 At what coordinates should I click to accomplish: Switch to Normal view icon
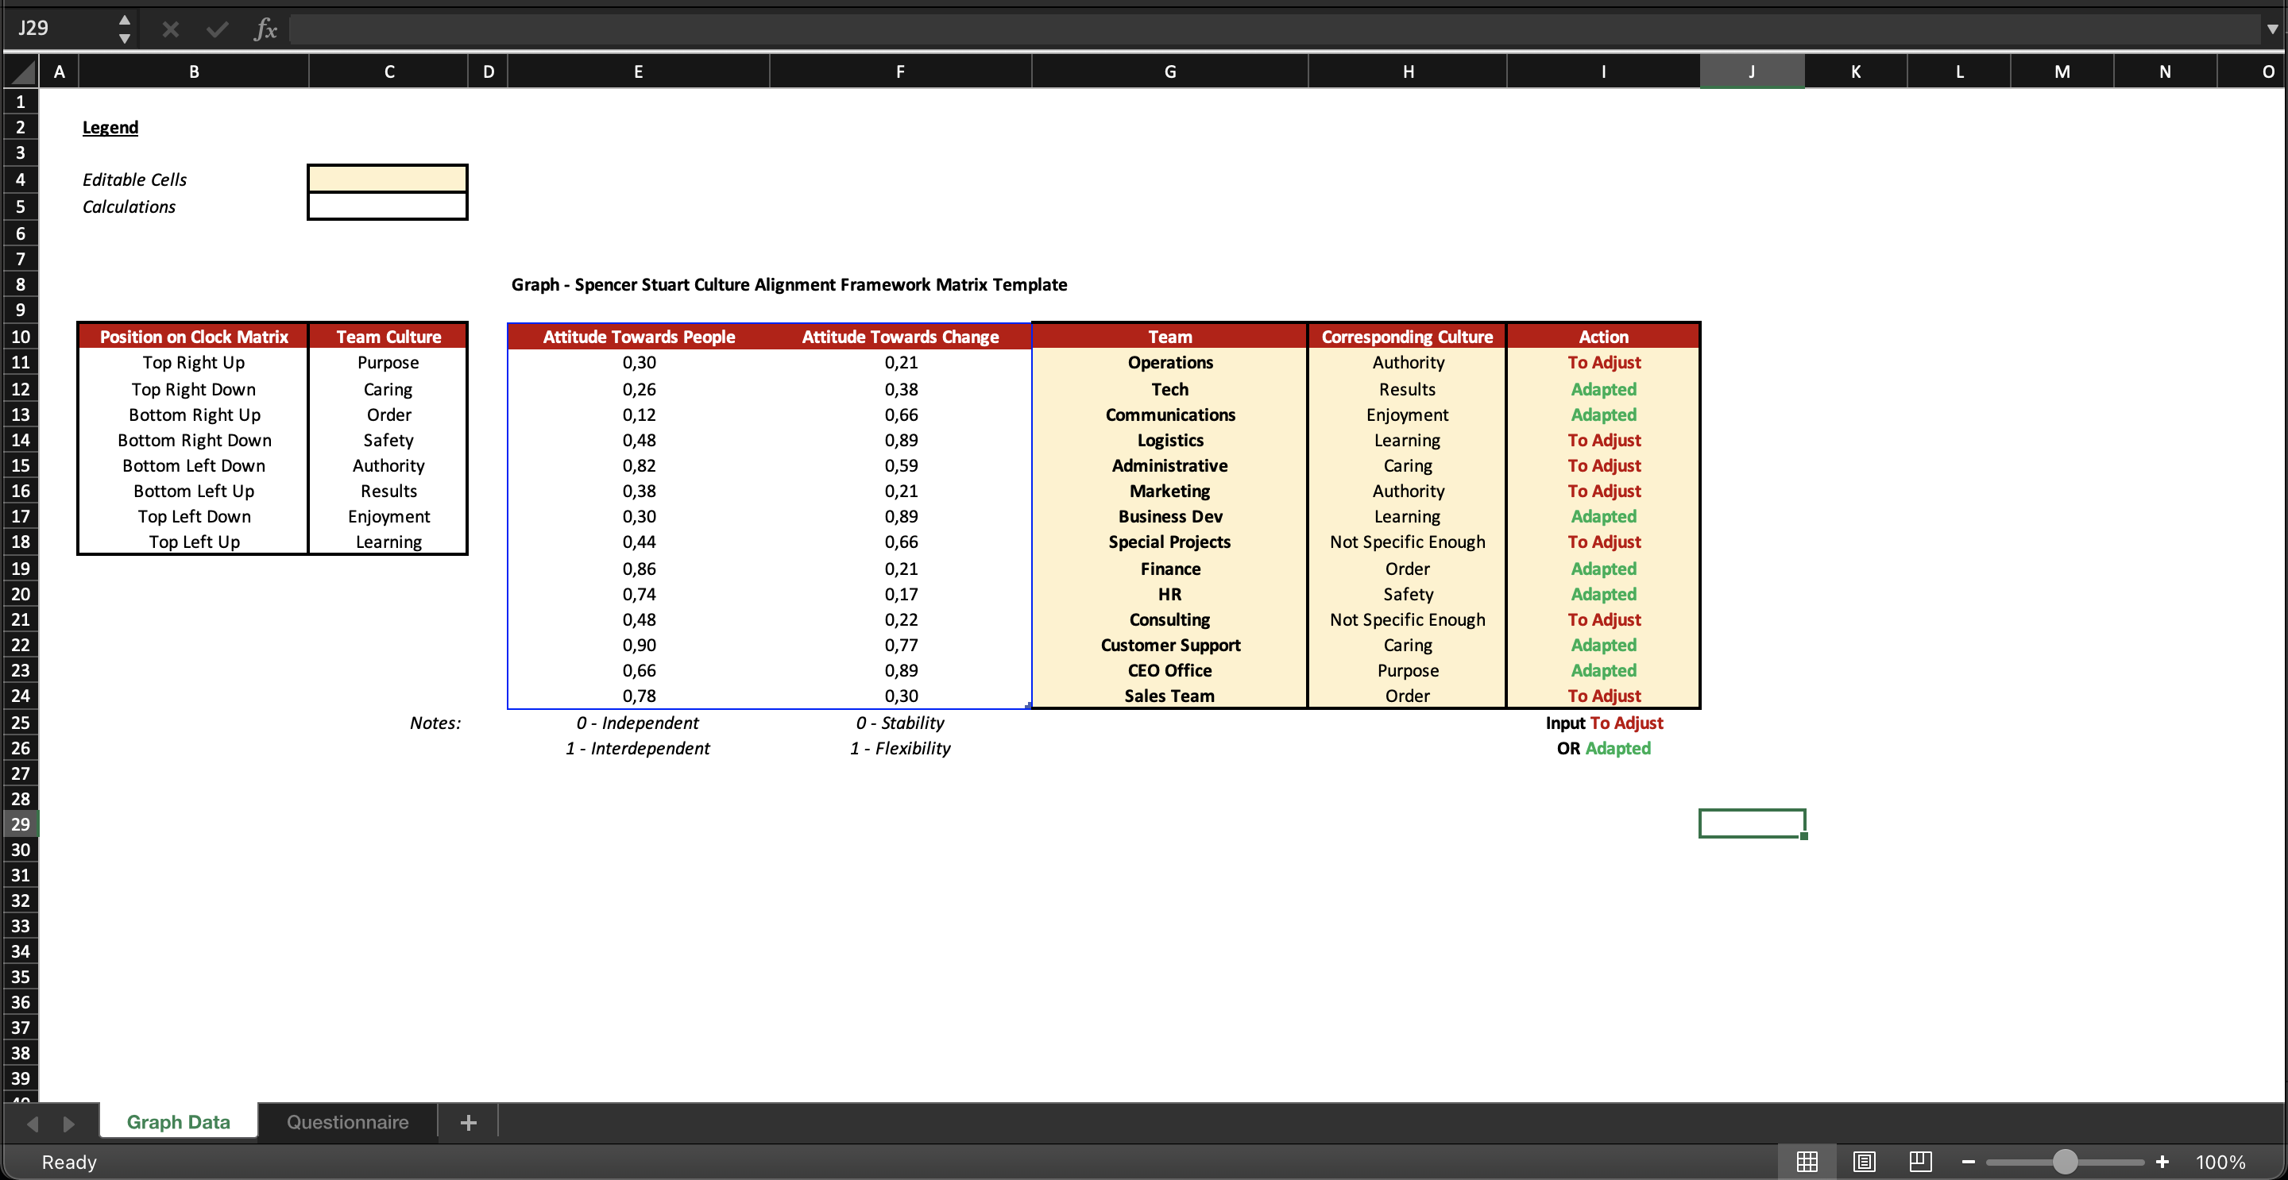[1807, 1162]
